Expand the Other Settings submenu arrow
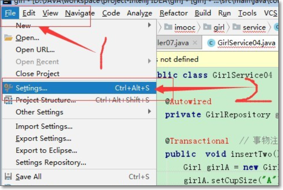 point(150,112)
